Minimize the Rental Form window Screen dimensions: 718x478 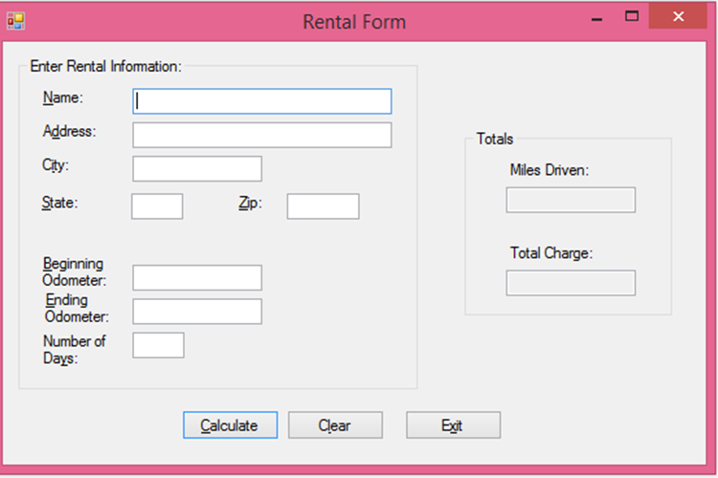(x=596, y=17)
